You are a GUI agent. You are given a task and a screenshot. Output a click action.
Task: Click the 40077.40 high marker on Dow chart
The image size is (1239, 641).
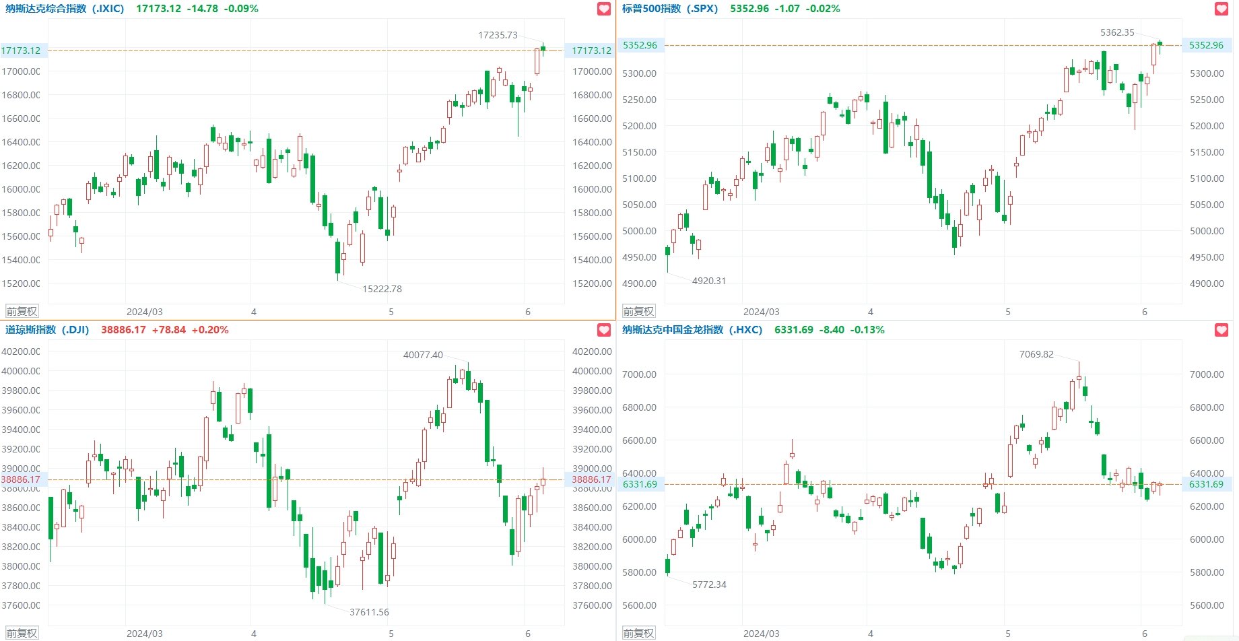click(x=423, y=355)
